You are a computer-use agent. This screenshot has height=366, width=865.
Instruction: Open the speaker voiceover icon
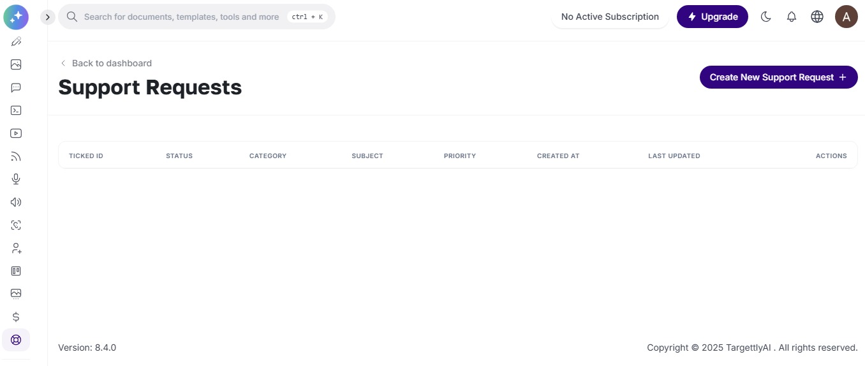16,202
